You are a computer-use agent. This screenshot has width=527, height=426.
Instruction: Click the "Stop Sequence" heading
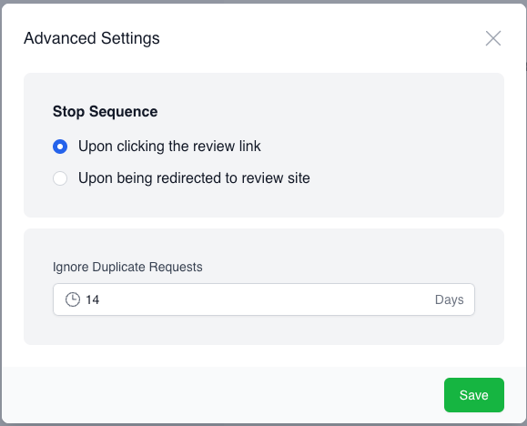coord(105,111)
